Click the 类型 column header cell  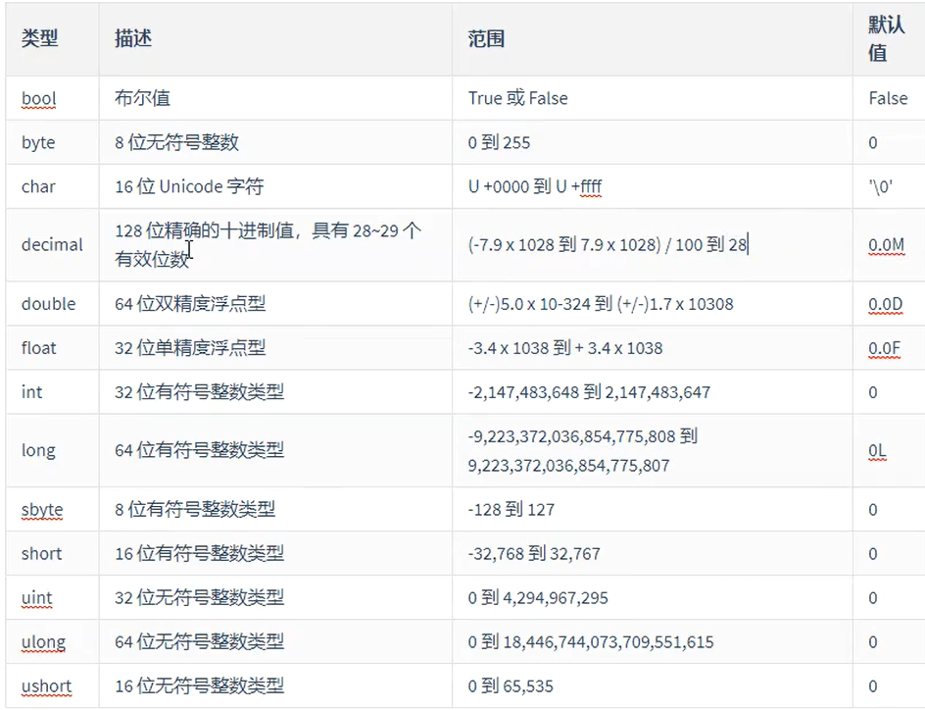(40, 38)
